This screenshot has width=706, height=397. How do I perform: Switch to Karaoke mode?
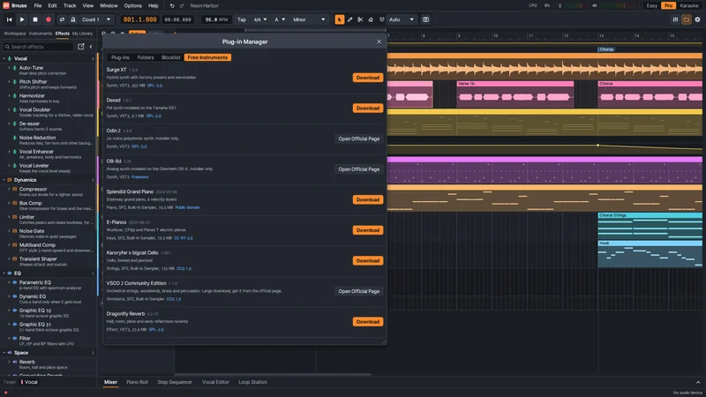pyautogui.click(x=689, y=6)
